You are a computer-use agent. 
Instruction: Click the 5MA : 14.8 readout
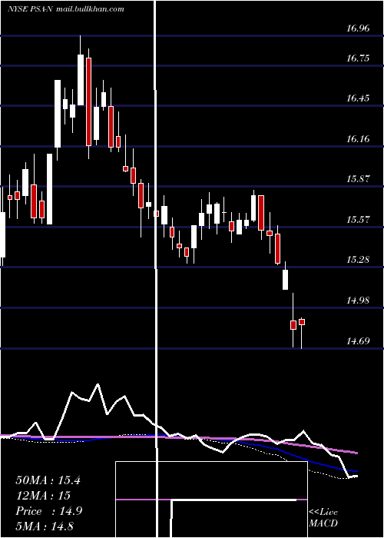[x=45, y=526]
